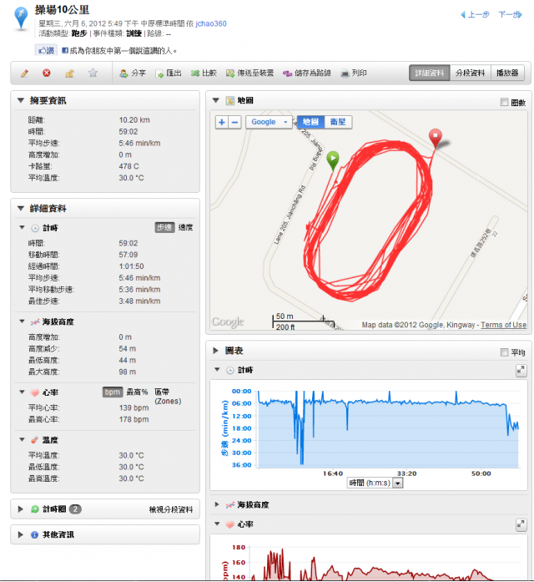534x582 pixels.
Task: Select bpm heart rate unit
Action: tap(113, 392)
